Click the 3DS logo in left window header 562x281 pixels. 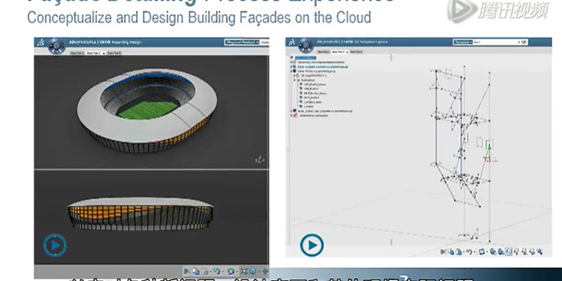pos(39,42)
